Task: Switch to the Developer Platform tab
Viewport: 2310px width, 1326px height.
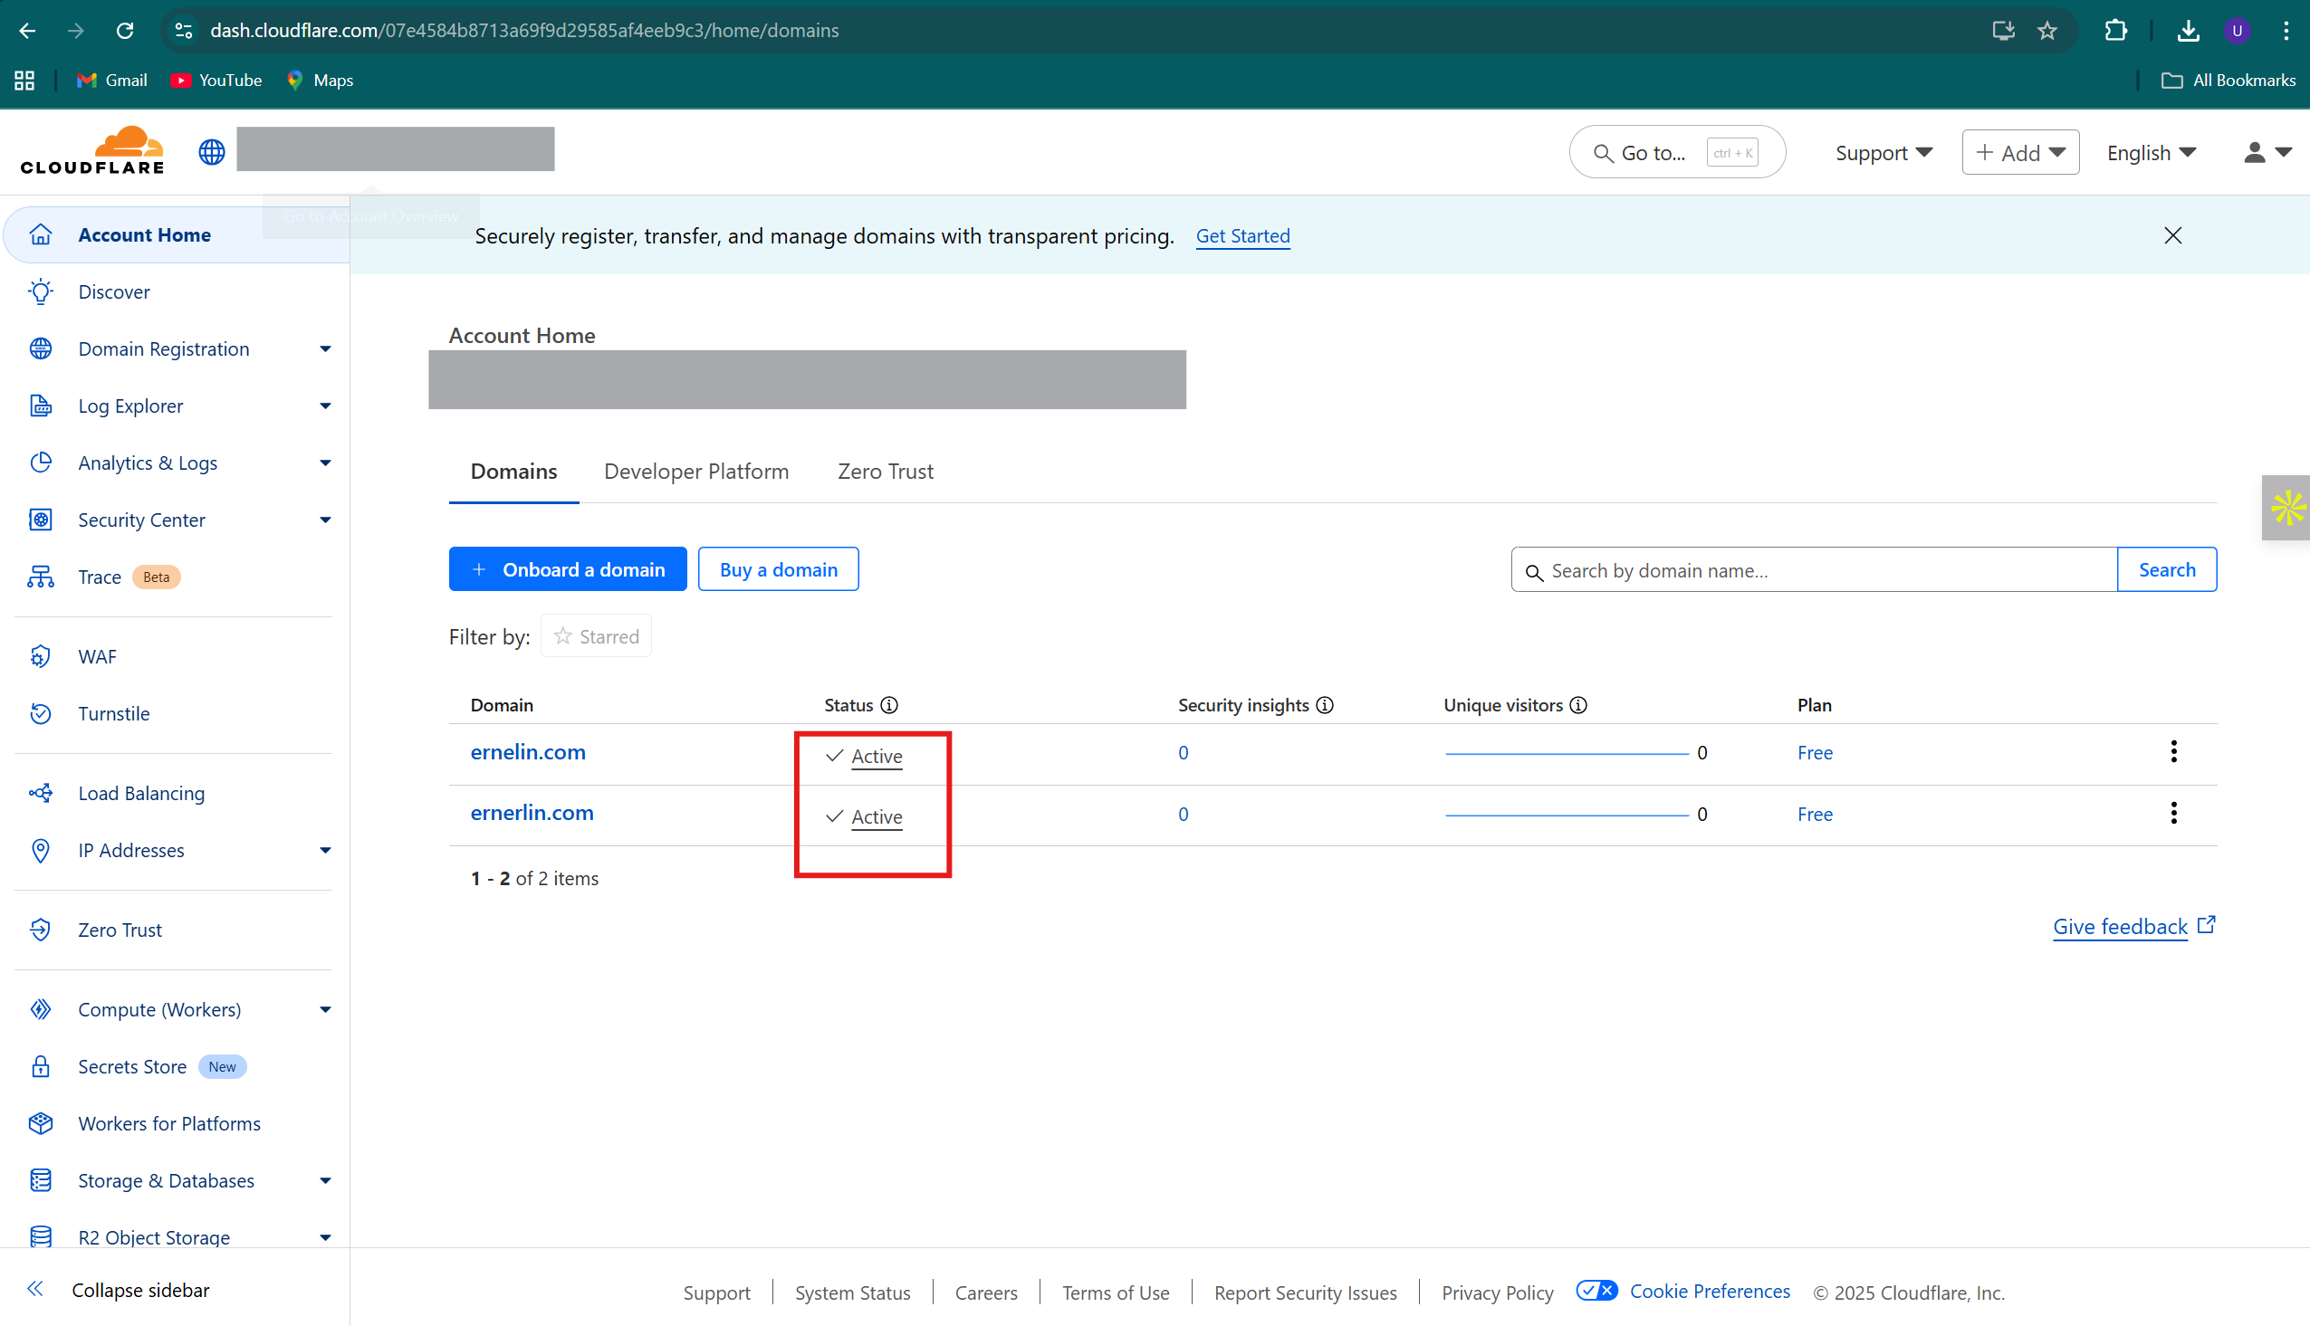Action: click(696, 471)
